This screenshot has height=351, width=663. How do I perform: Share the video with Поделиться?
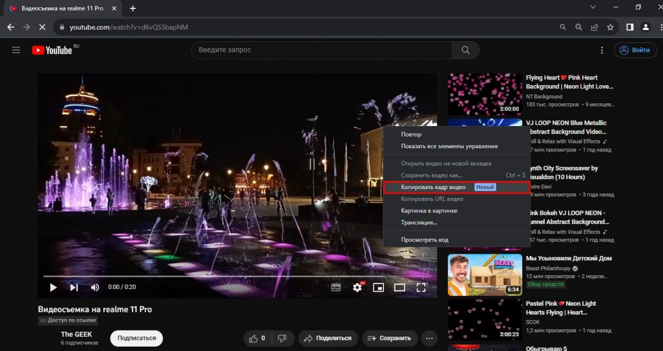pyautogui.click(x=328, y=338)
